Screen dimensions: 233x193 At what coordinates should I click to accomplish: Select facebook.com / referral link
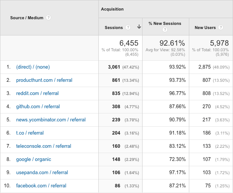pos(41,186)
